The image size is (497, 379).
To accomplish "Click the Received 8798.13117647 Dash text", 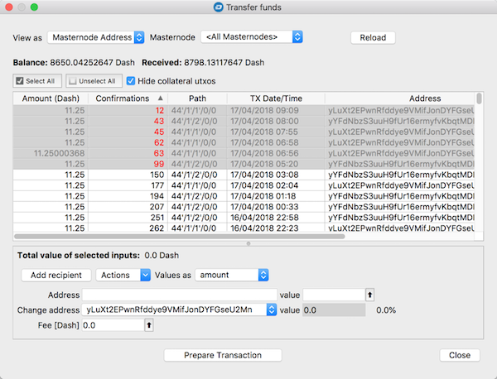I will click(203, 63).
